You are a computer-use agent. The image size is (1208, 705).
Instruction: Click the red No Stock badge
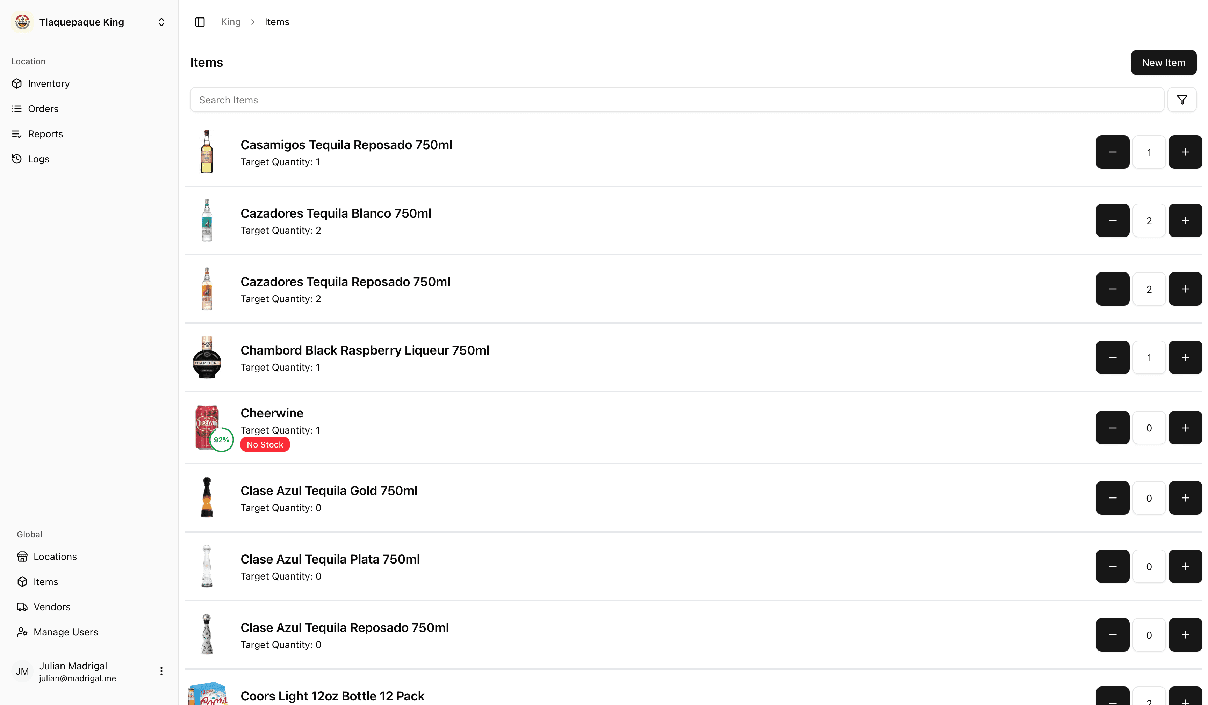pos(265,444)
